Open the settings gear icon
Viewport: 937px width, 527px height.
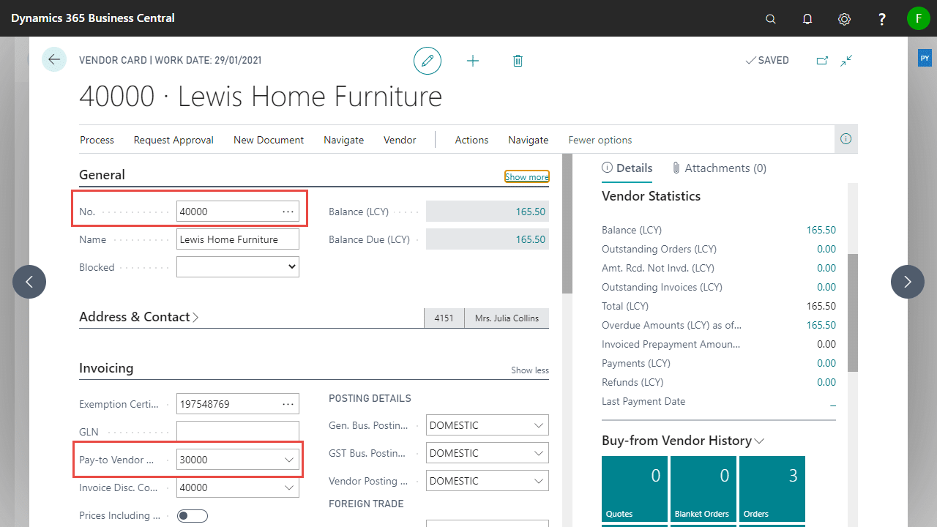click(x=844, y=19)
